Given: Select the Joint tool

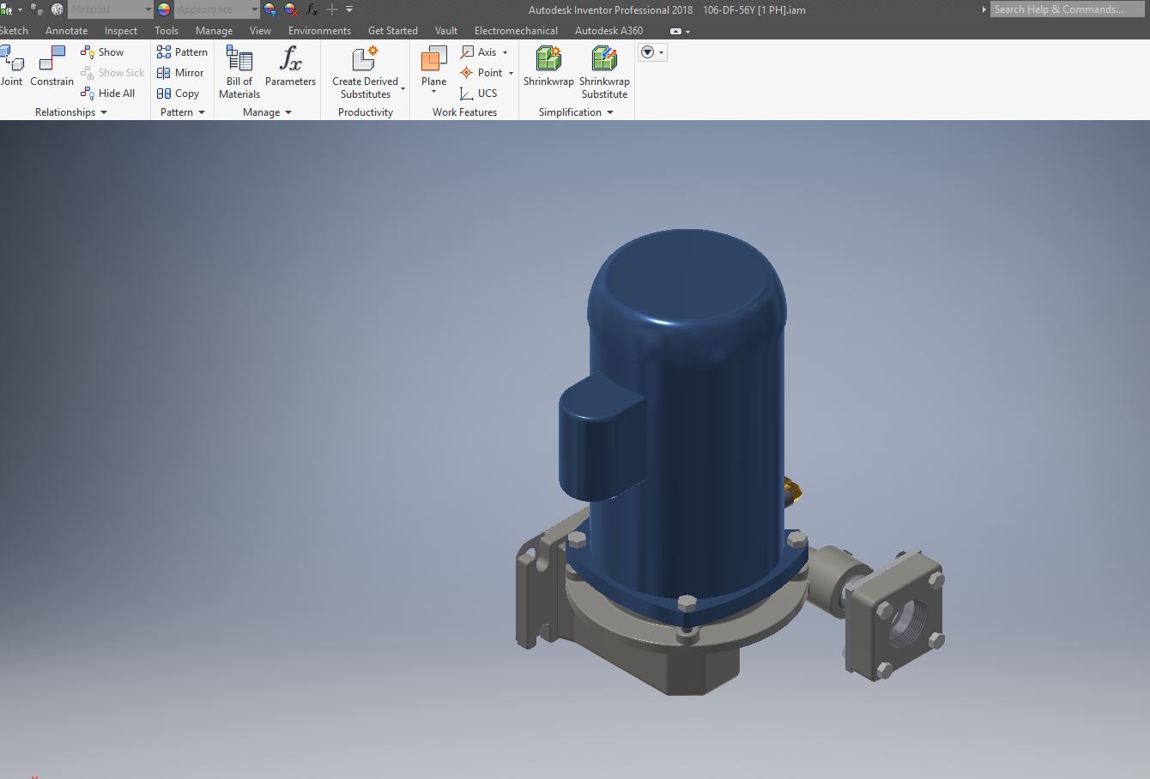Looking at the screenshot, I should pos(12,64).
